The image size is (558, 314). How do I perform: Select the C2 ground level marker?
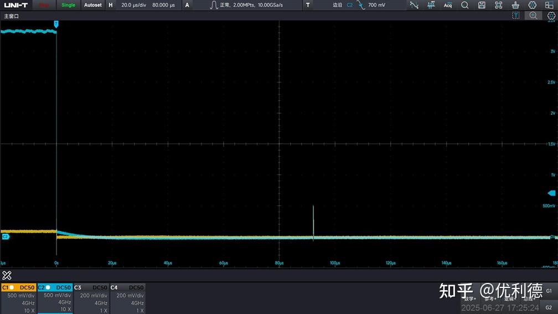click(6, 237)
